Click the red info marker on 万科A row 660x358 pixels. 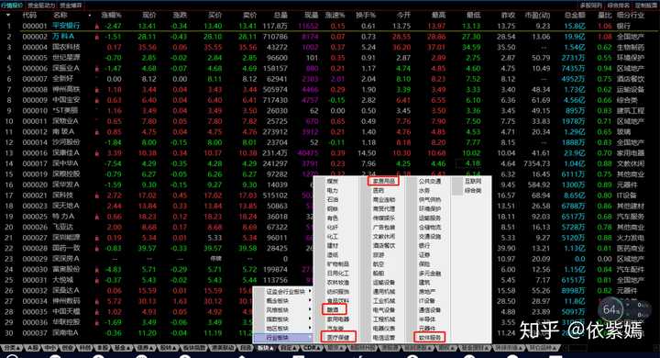pos(98,37)
